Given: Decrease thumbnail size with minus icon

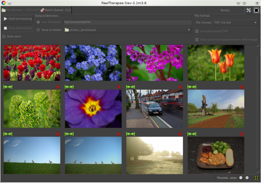Looking at the screenshot, I should 240,178.
